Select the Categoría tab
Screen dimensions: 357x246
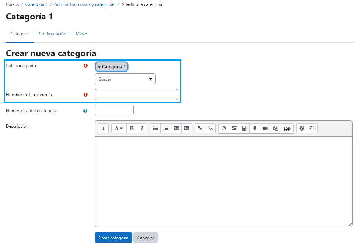20,33
